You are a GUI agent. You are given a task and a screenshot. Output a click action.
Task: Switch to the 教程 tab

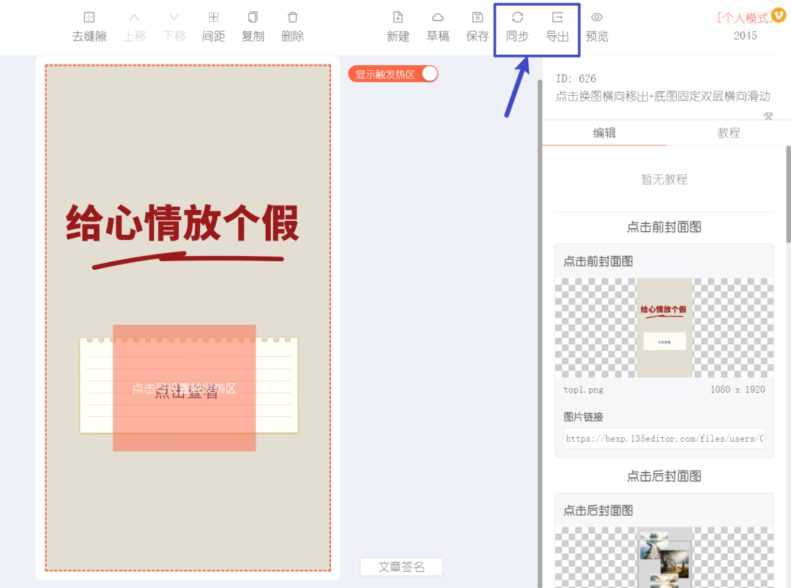point(729,133)
